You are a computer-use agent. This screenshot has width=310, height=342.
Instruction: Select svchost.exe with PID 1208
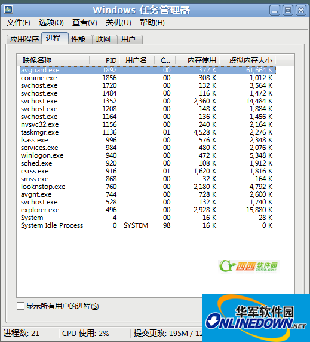click(x=148, y=109)
